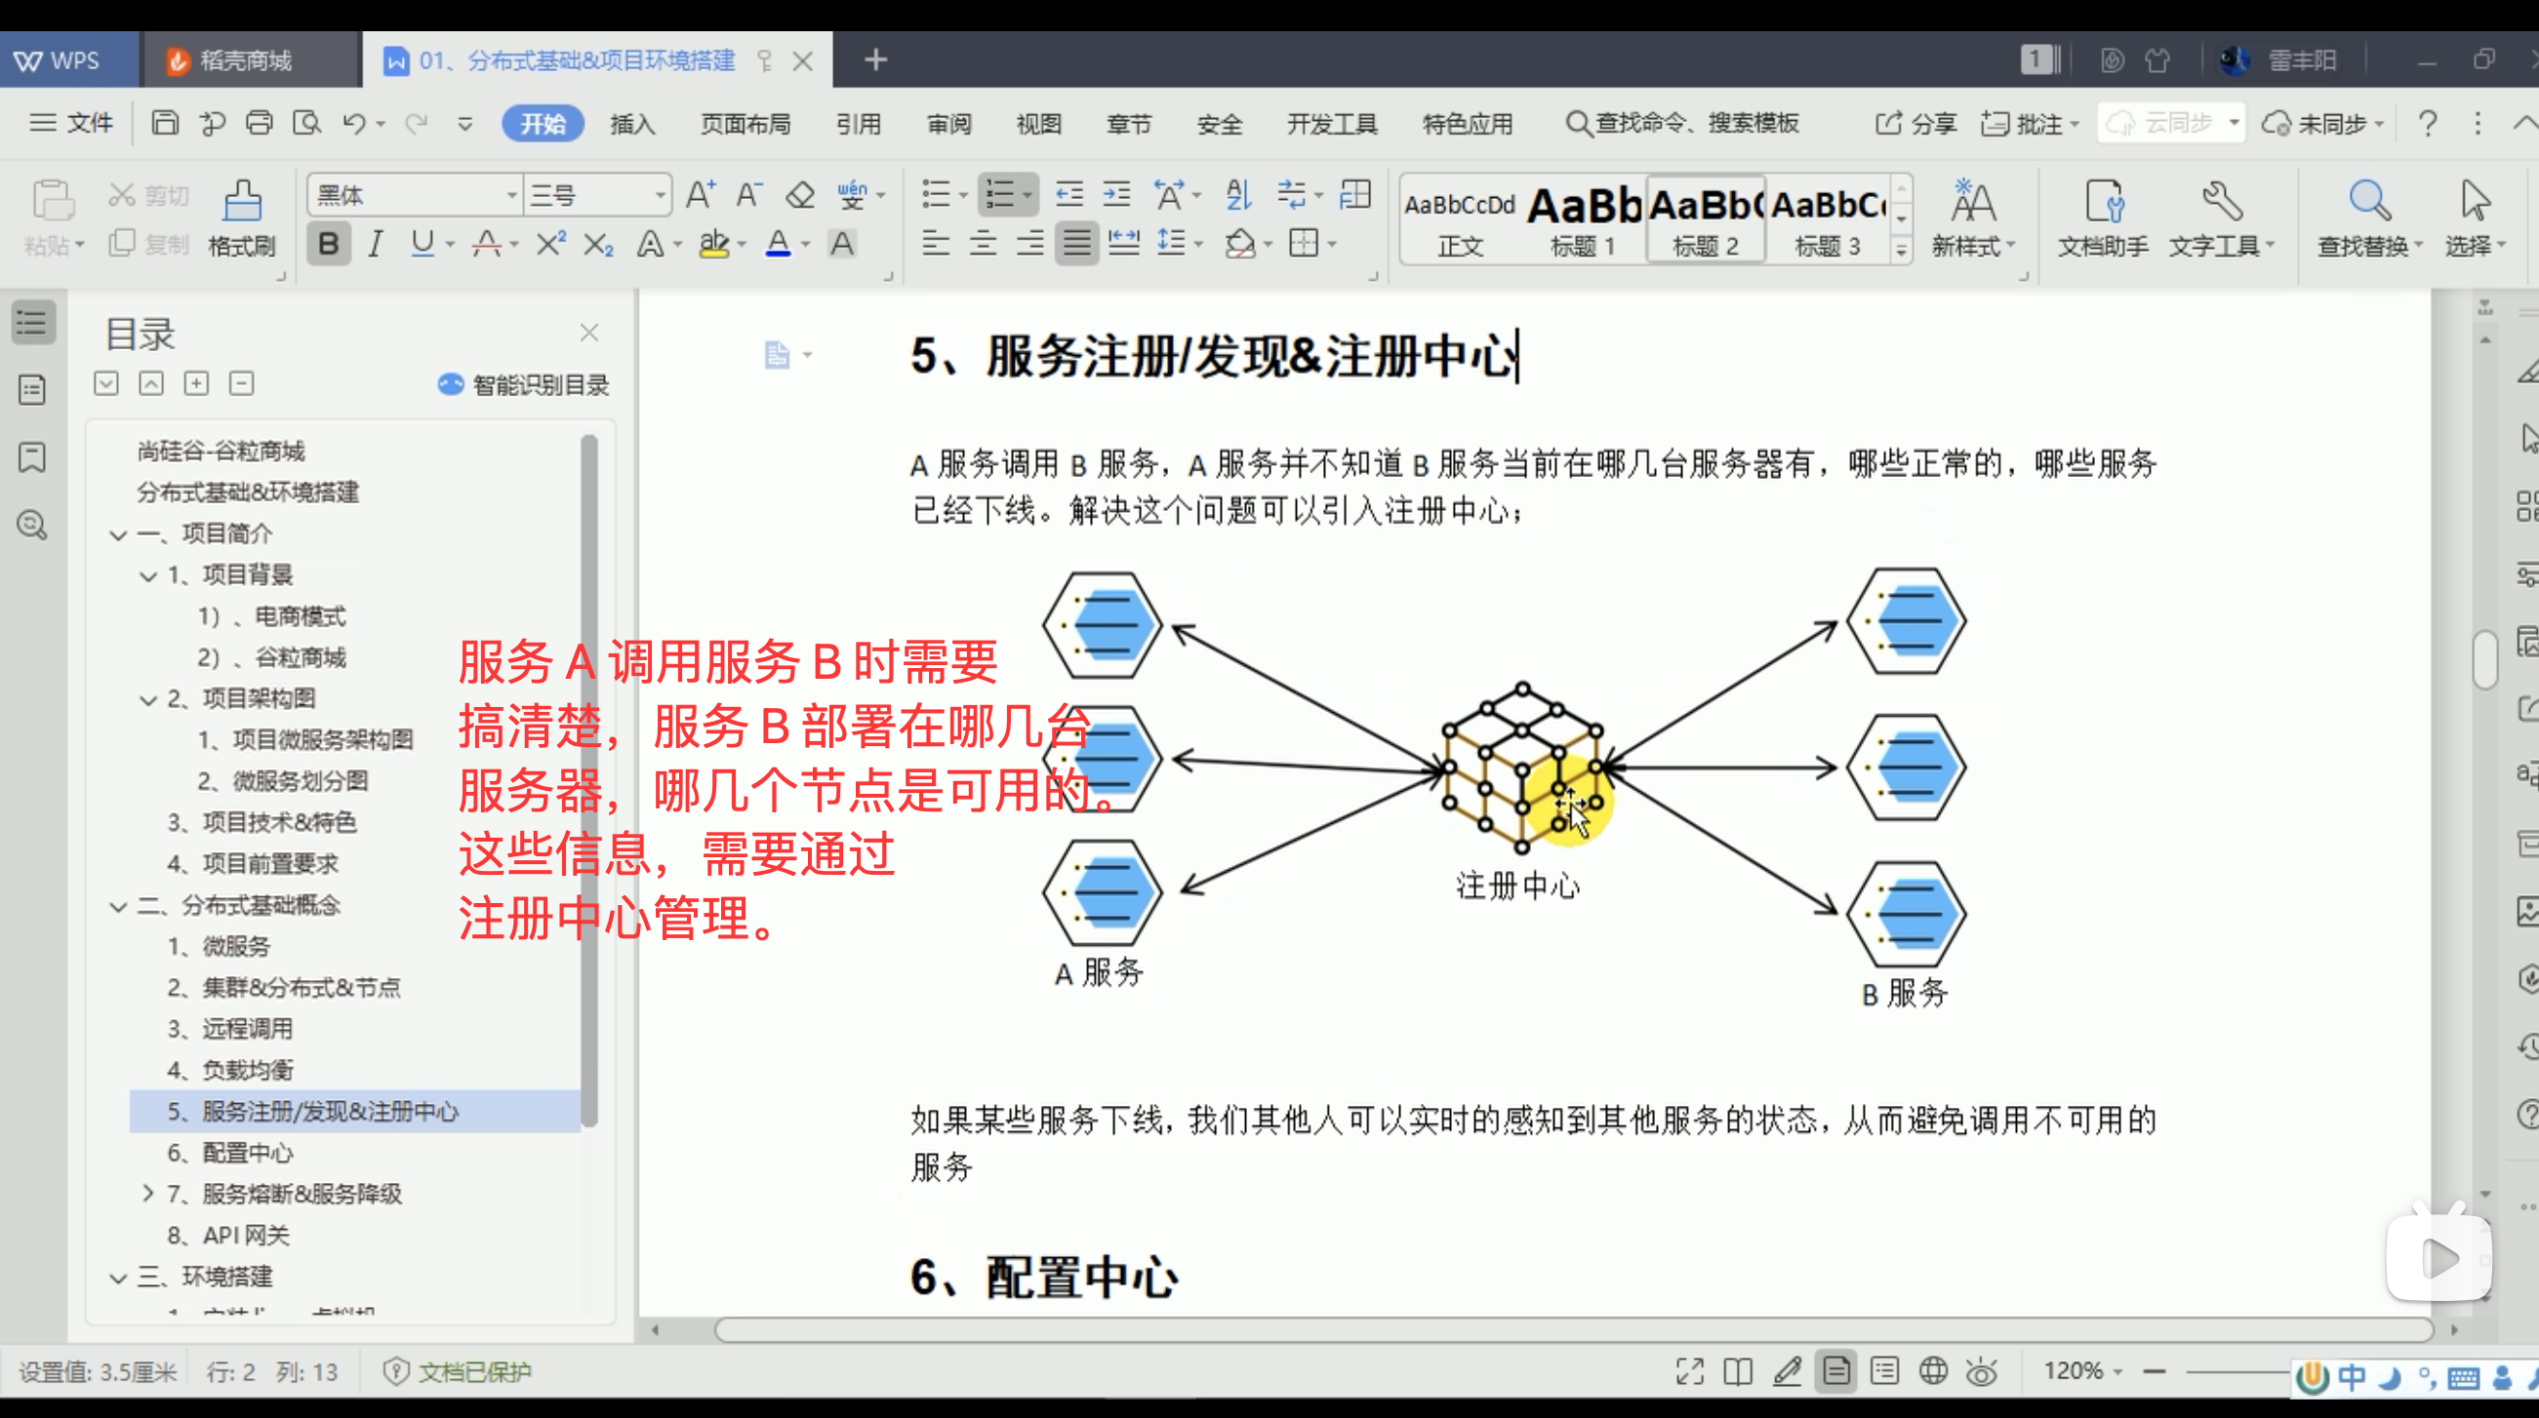Click the document assistant icon
Viewport: 2539px width, 1418px height.
point(2103,217)
